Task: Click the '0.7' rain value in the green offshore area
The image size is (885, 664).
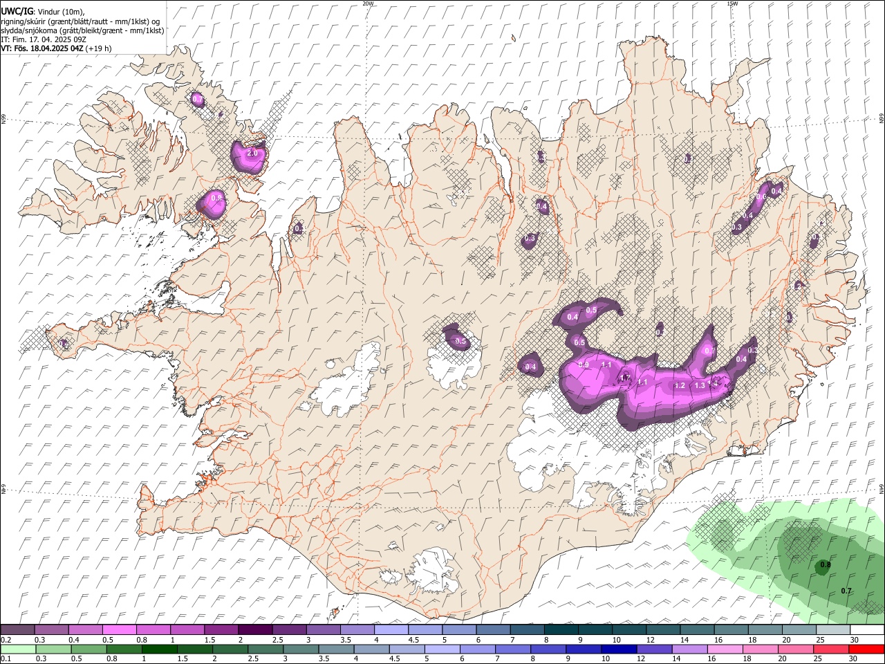Action: [846, 591]
